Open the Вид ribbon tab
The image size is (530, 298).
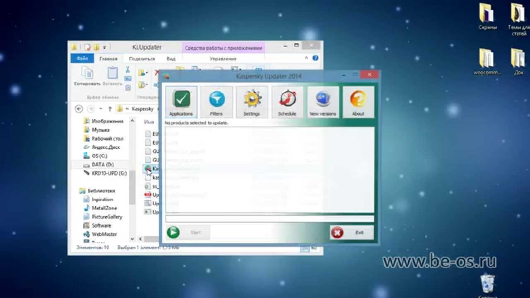point(171,59)
